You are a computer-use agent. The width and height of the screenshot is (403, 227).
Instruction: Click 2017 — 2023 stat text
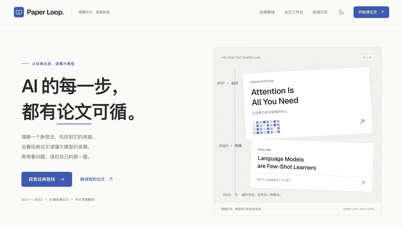pyautogui.click(x=32, y=200)
